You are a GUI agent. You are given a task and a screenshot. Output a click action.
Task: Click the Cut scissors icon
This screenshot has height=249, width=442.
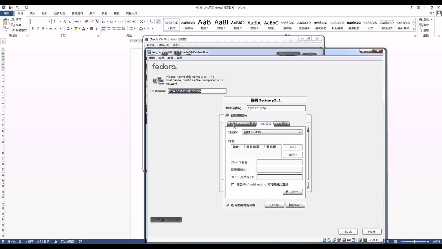pos(13,20)
